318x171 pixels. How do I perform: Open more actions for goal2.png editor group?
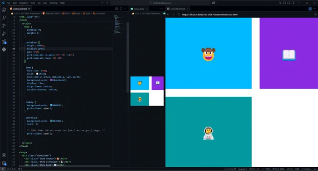tap(161, 9)
